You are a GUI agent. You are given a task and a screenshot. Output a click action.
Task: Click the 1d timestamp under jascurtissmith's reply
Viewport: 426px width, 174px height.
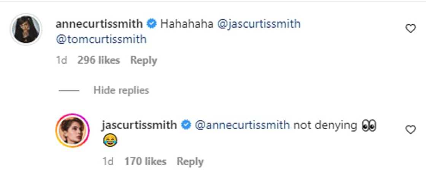[x=108, y=161]
